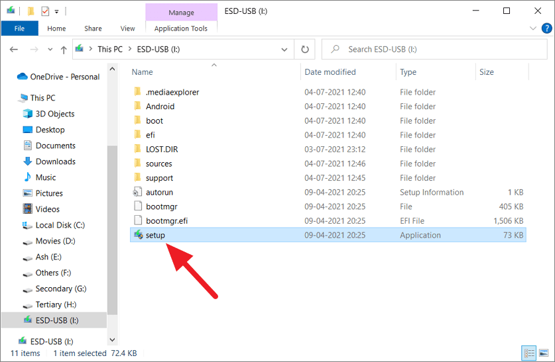Open Local Disk (C:) in sidebar

click(x=54, y=225)
